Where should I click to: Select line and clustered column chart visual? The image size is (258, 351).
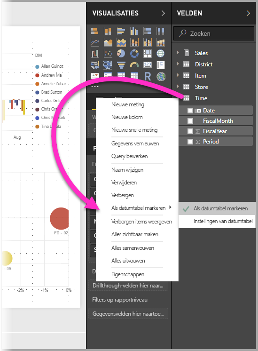coord(148,42)
